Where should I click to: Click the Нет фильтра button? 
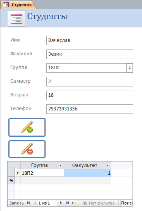99,203
